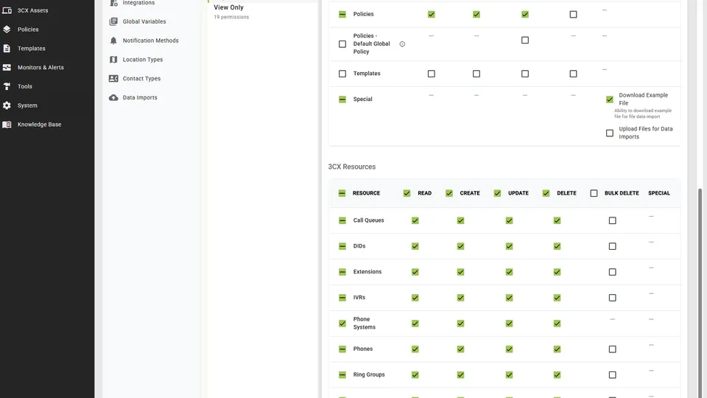Screen dimensions: 707x398
Task: Click the Notification Methods bell icon
Action: click(x=113, y=41)
